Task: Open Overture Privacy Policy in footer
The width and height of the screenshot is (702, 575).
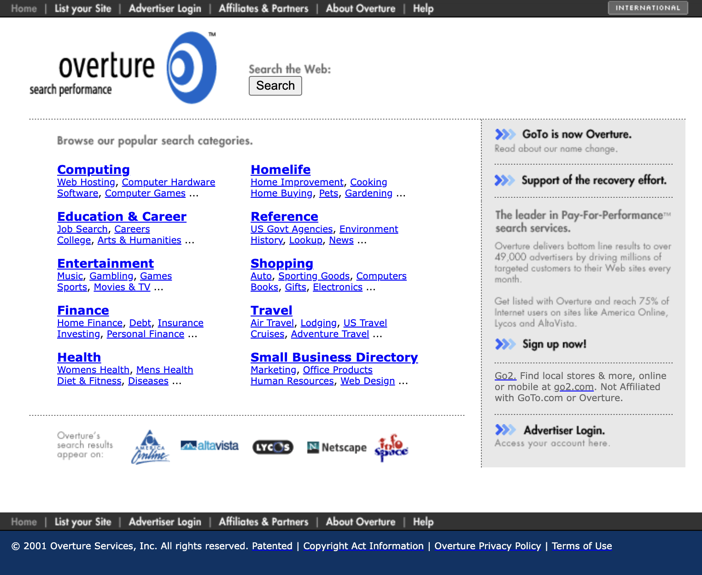Action: coord(488,546)
